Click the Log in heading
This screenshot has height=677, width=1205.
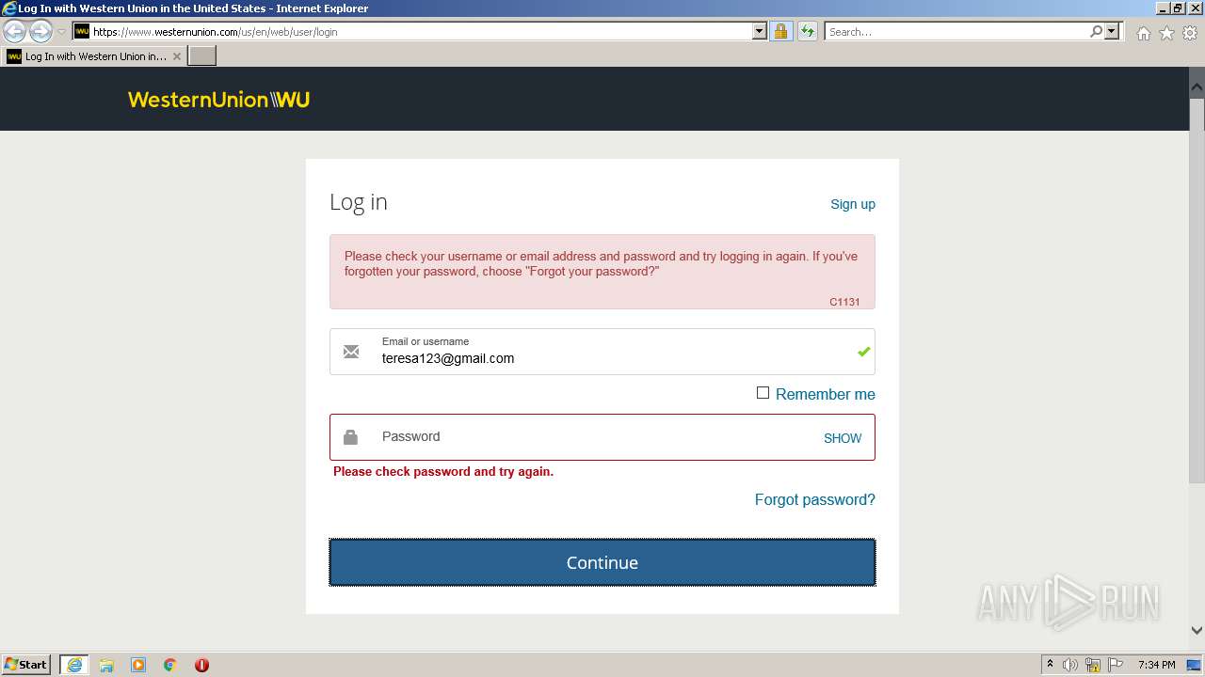point(359,202)
